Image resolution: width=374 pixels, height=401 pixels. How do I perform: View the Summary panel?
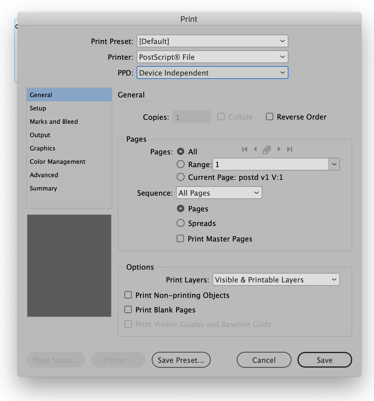[69, 188]
